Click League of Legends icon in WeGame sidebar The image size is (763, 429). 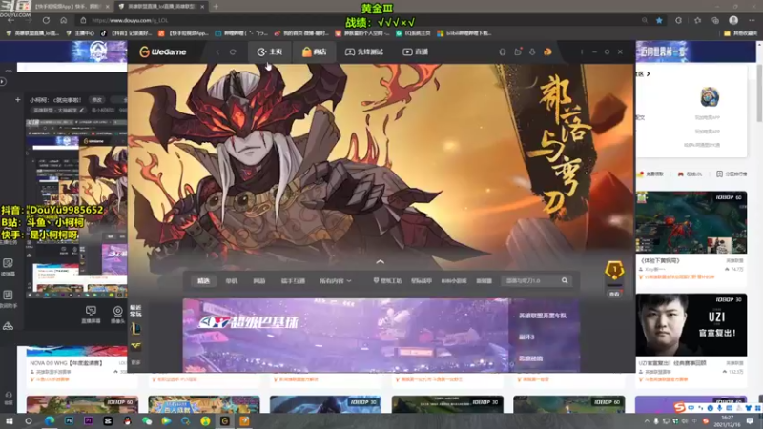coord(135,329)
